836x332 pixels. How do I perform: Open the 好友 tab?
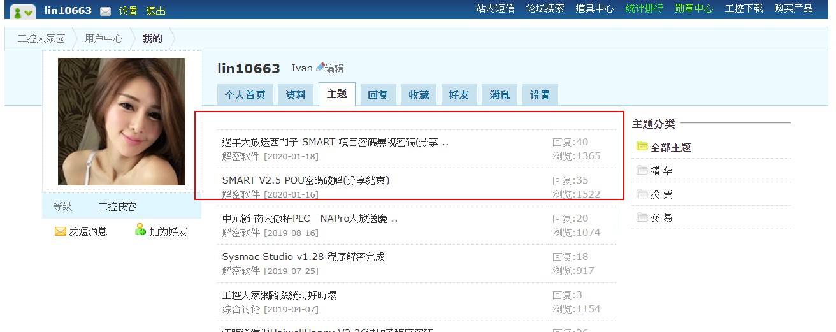click(459, 95)
